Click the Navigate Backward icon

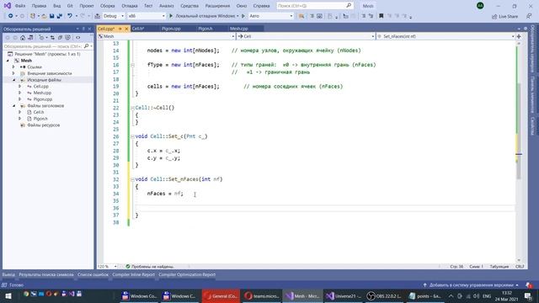[x=11, y=16]
